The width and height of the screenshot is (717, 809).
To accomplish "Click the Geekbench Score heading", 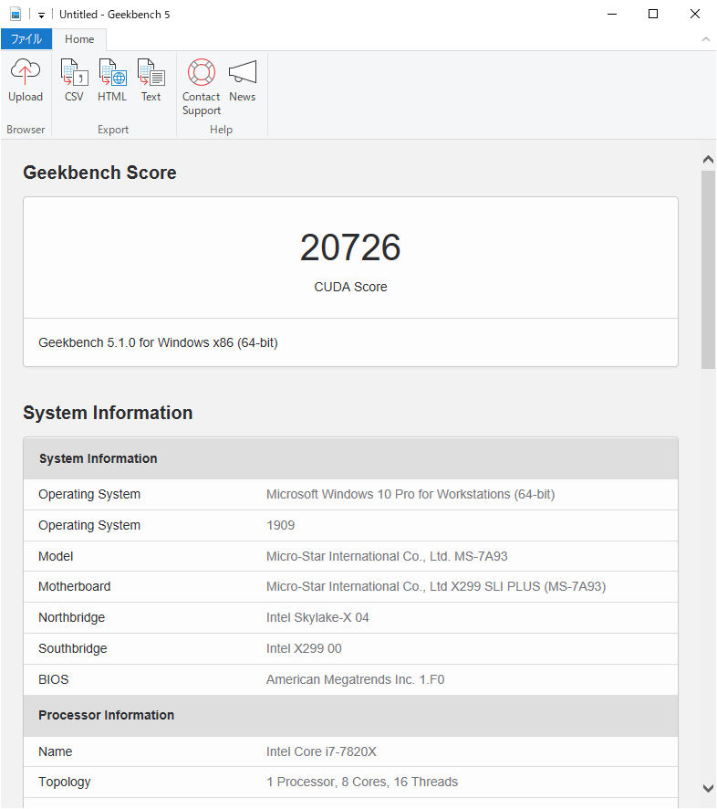I will click(99, 173).
